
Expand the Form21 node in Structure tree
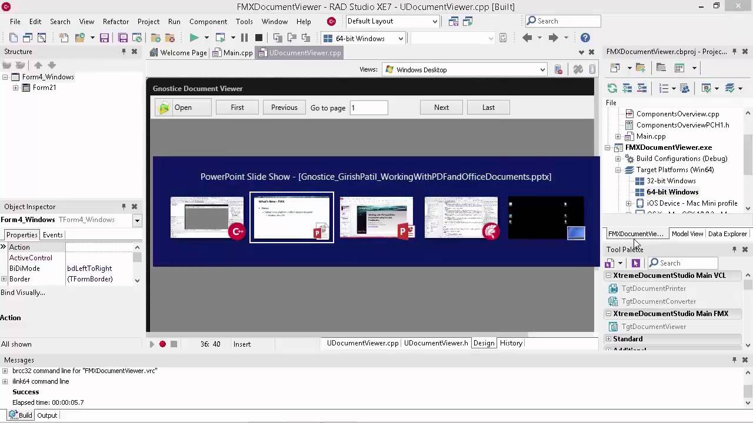[16, 88]
